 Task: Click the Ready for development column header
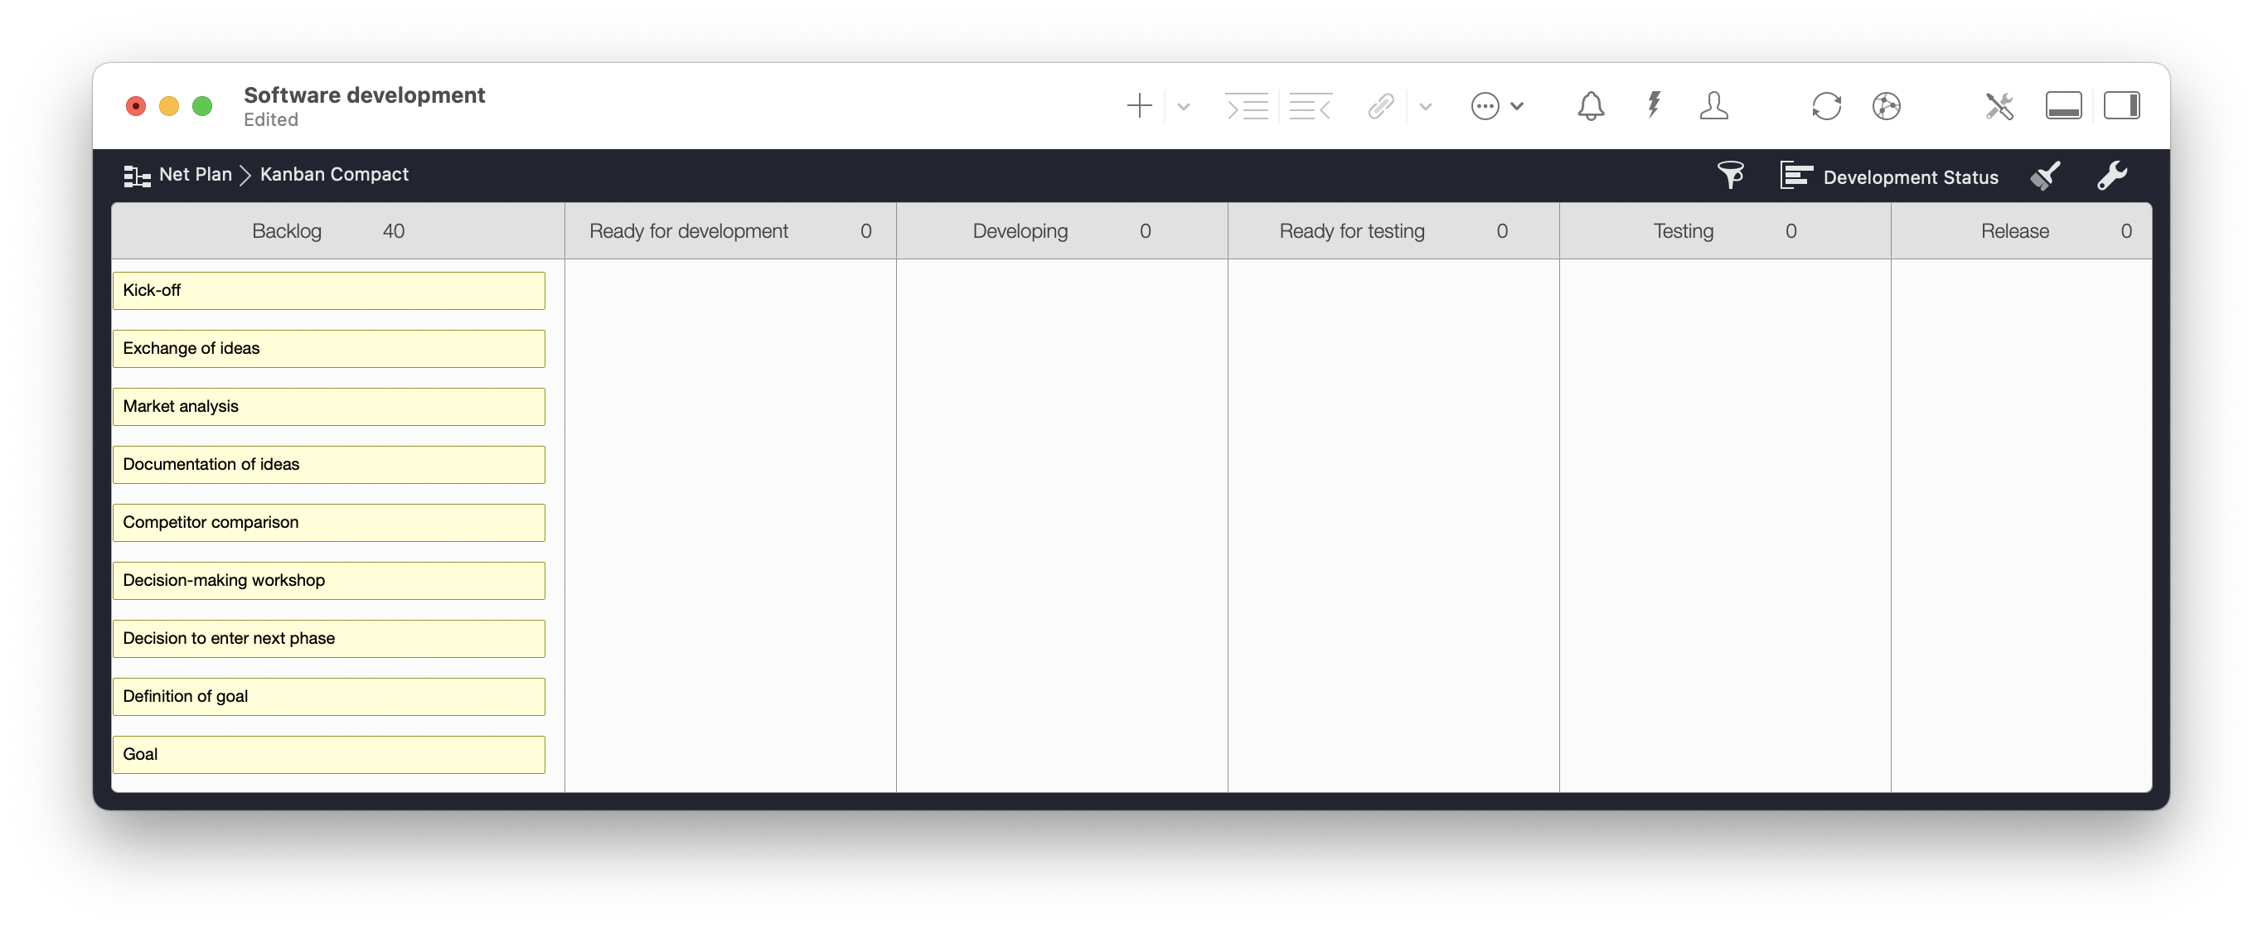point(730,231)
